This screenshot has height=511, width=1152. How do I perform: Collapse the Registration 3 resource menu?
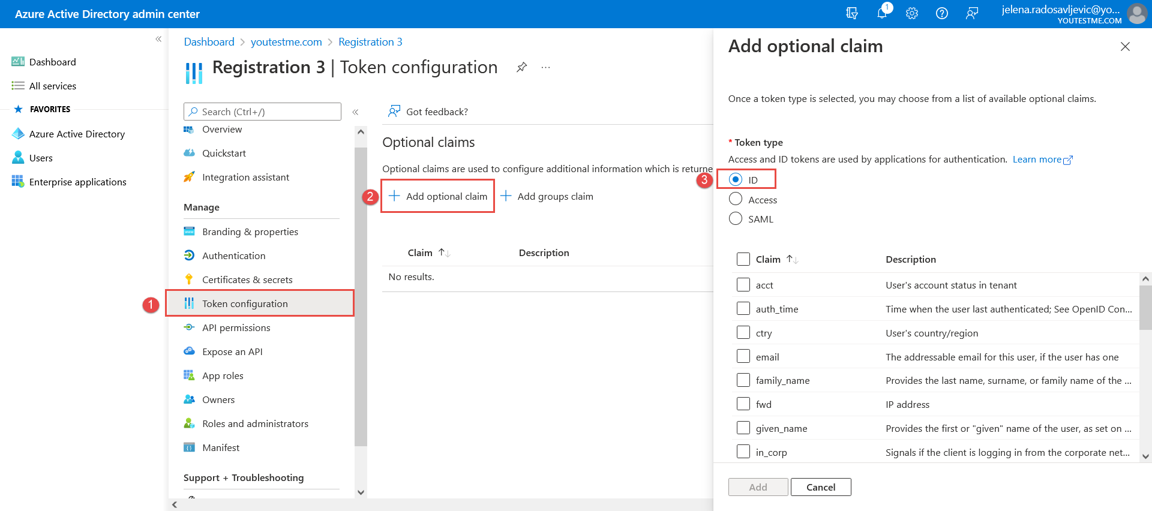pos(355,112)
